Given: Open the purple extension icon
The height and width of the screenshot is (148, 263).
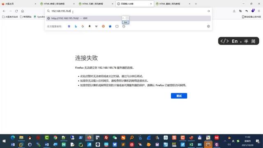Looking at the screenshot, I should click(253, 11).
